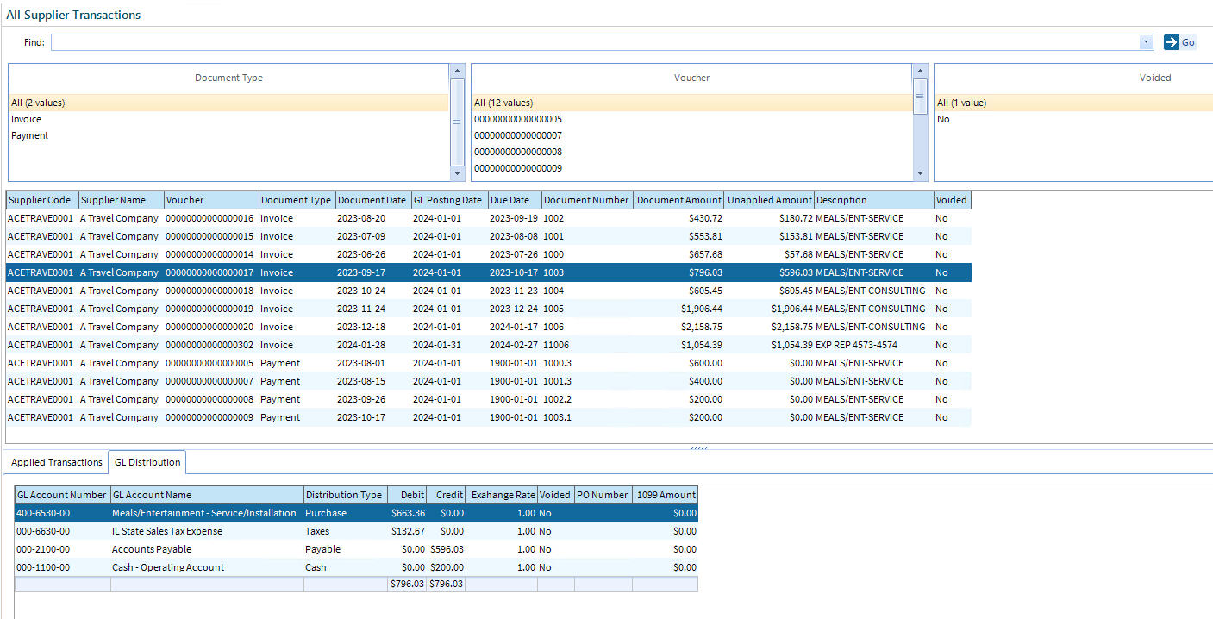The width and height of the screenshot is (1213, 619).
Task: Choose voucher 00000000000000009 in Voucher filter
Action: 691,168
